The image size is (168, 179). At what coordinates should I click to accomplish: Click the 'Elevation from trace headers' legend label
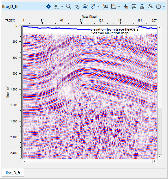coord(114,29)
